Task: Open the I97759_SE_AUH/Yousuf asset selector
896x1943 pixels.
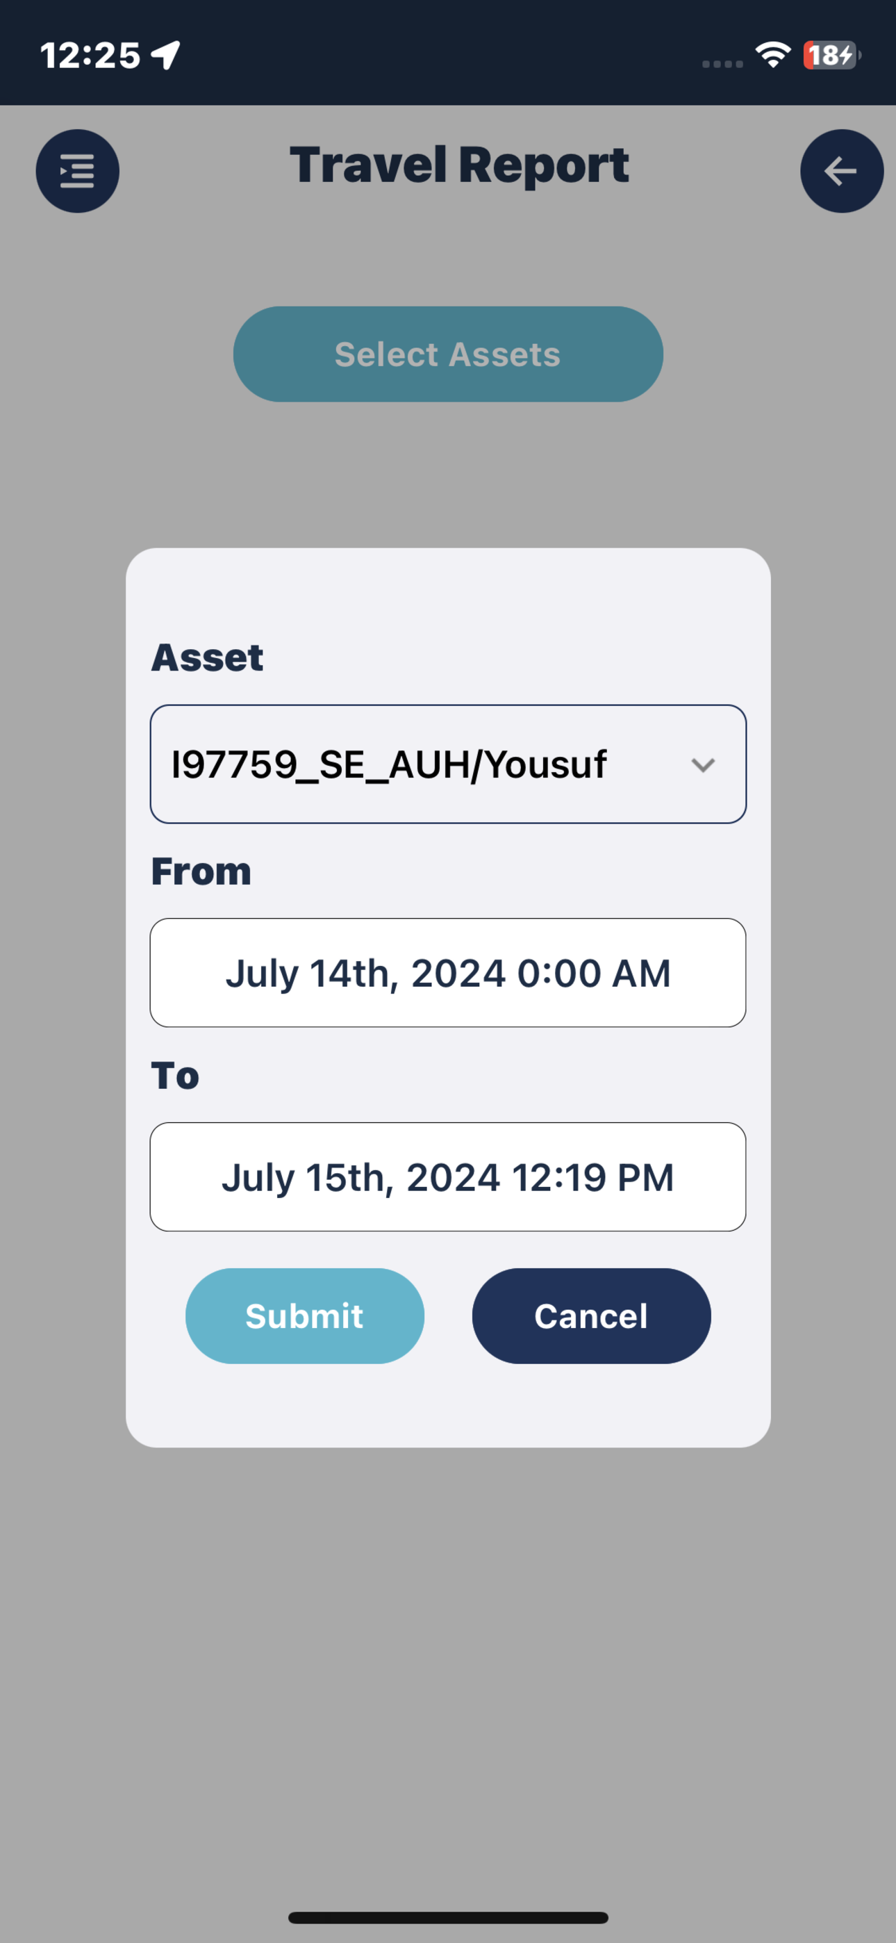Action: tap(448, 764)
